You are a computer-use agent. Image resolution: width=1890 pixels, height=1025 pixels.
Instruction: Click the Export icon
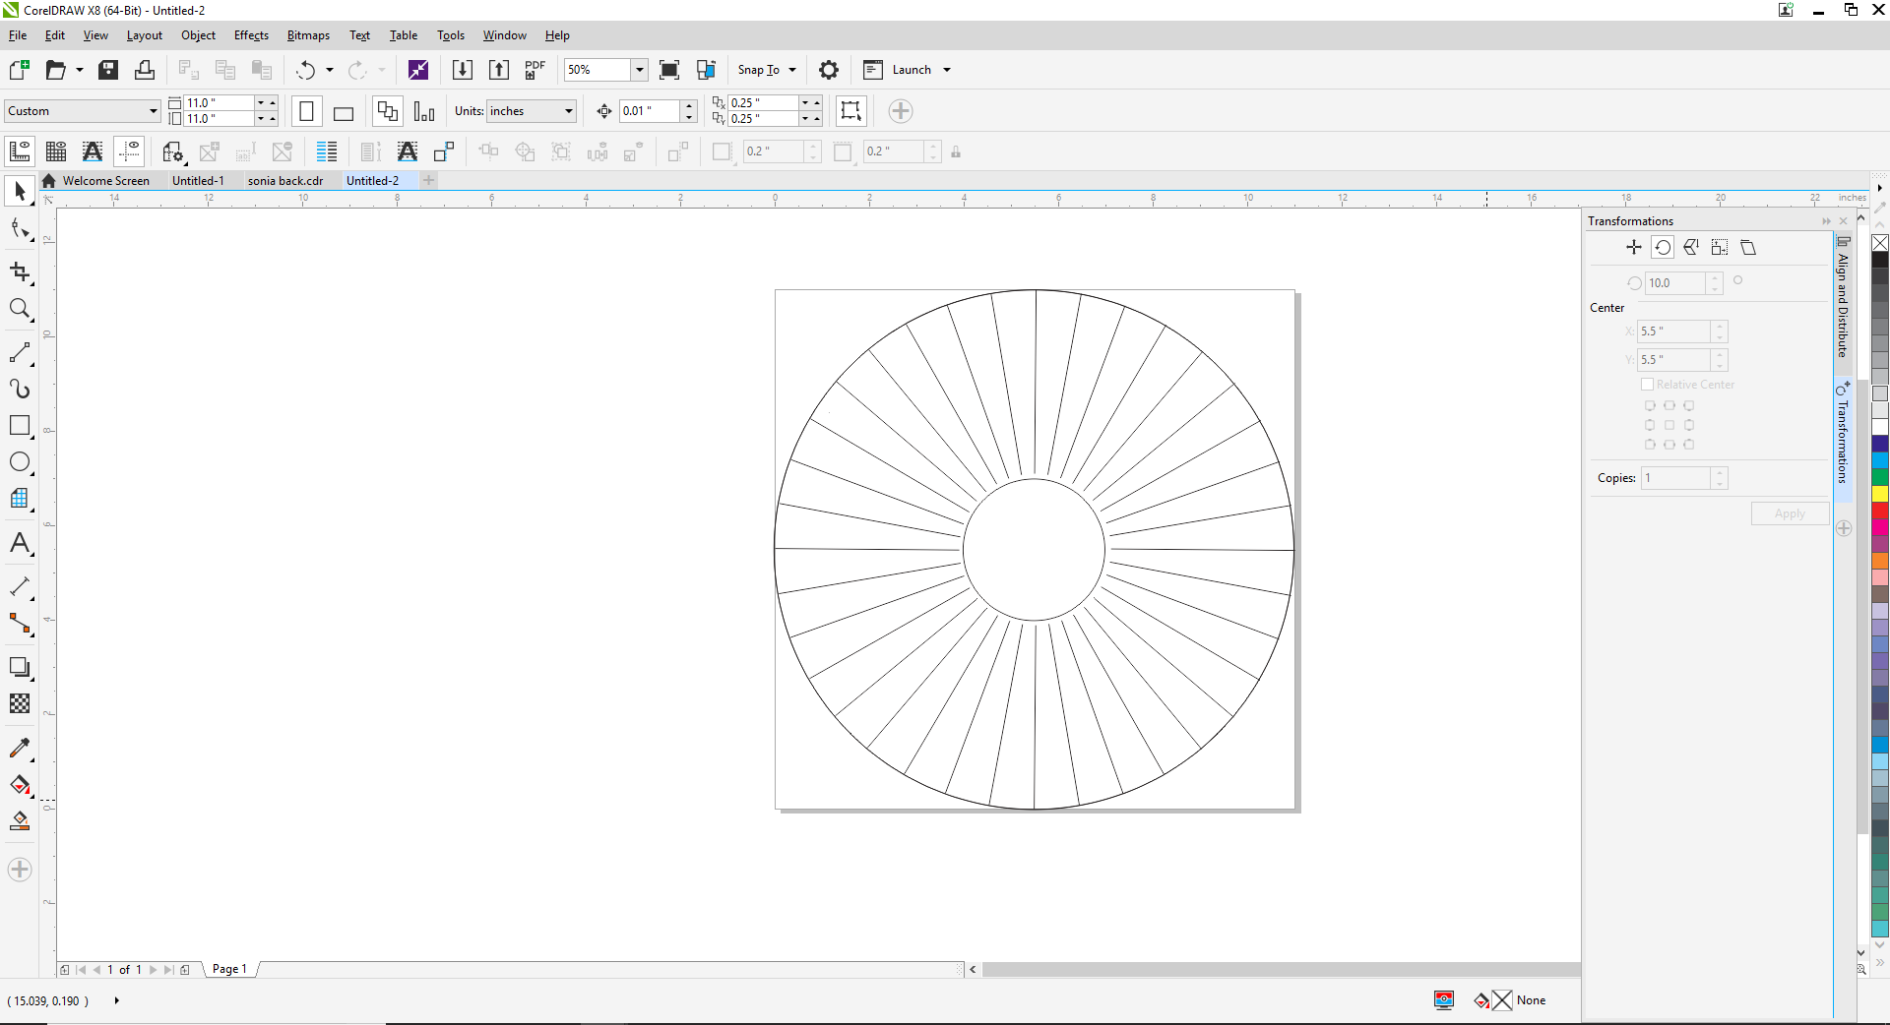tap(499, 70)
